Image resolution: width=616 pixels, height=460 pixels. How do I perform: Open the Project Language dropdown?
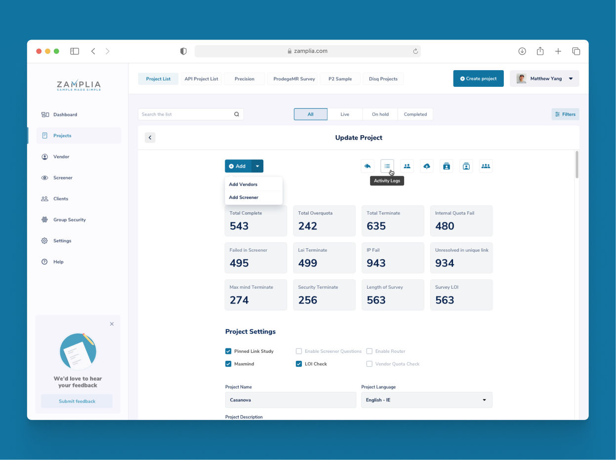coord(426,400)
